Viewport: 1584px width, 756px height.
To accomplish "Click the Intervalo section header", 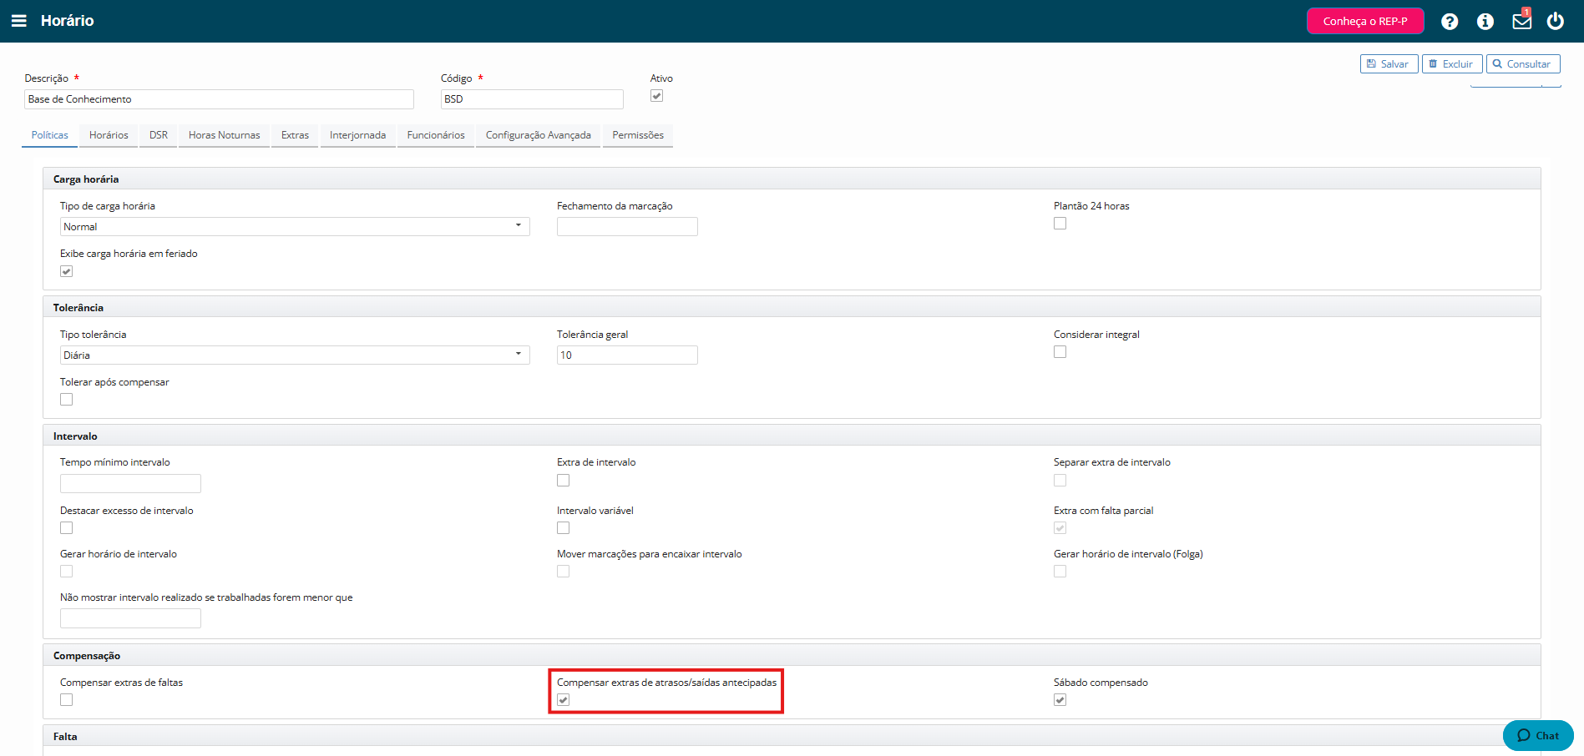I will (x=792, y=436).
